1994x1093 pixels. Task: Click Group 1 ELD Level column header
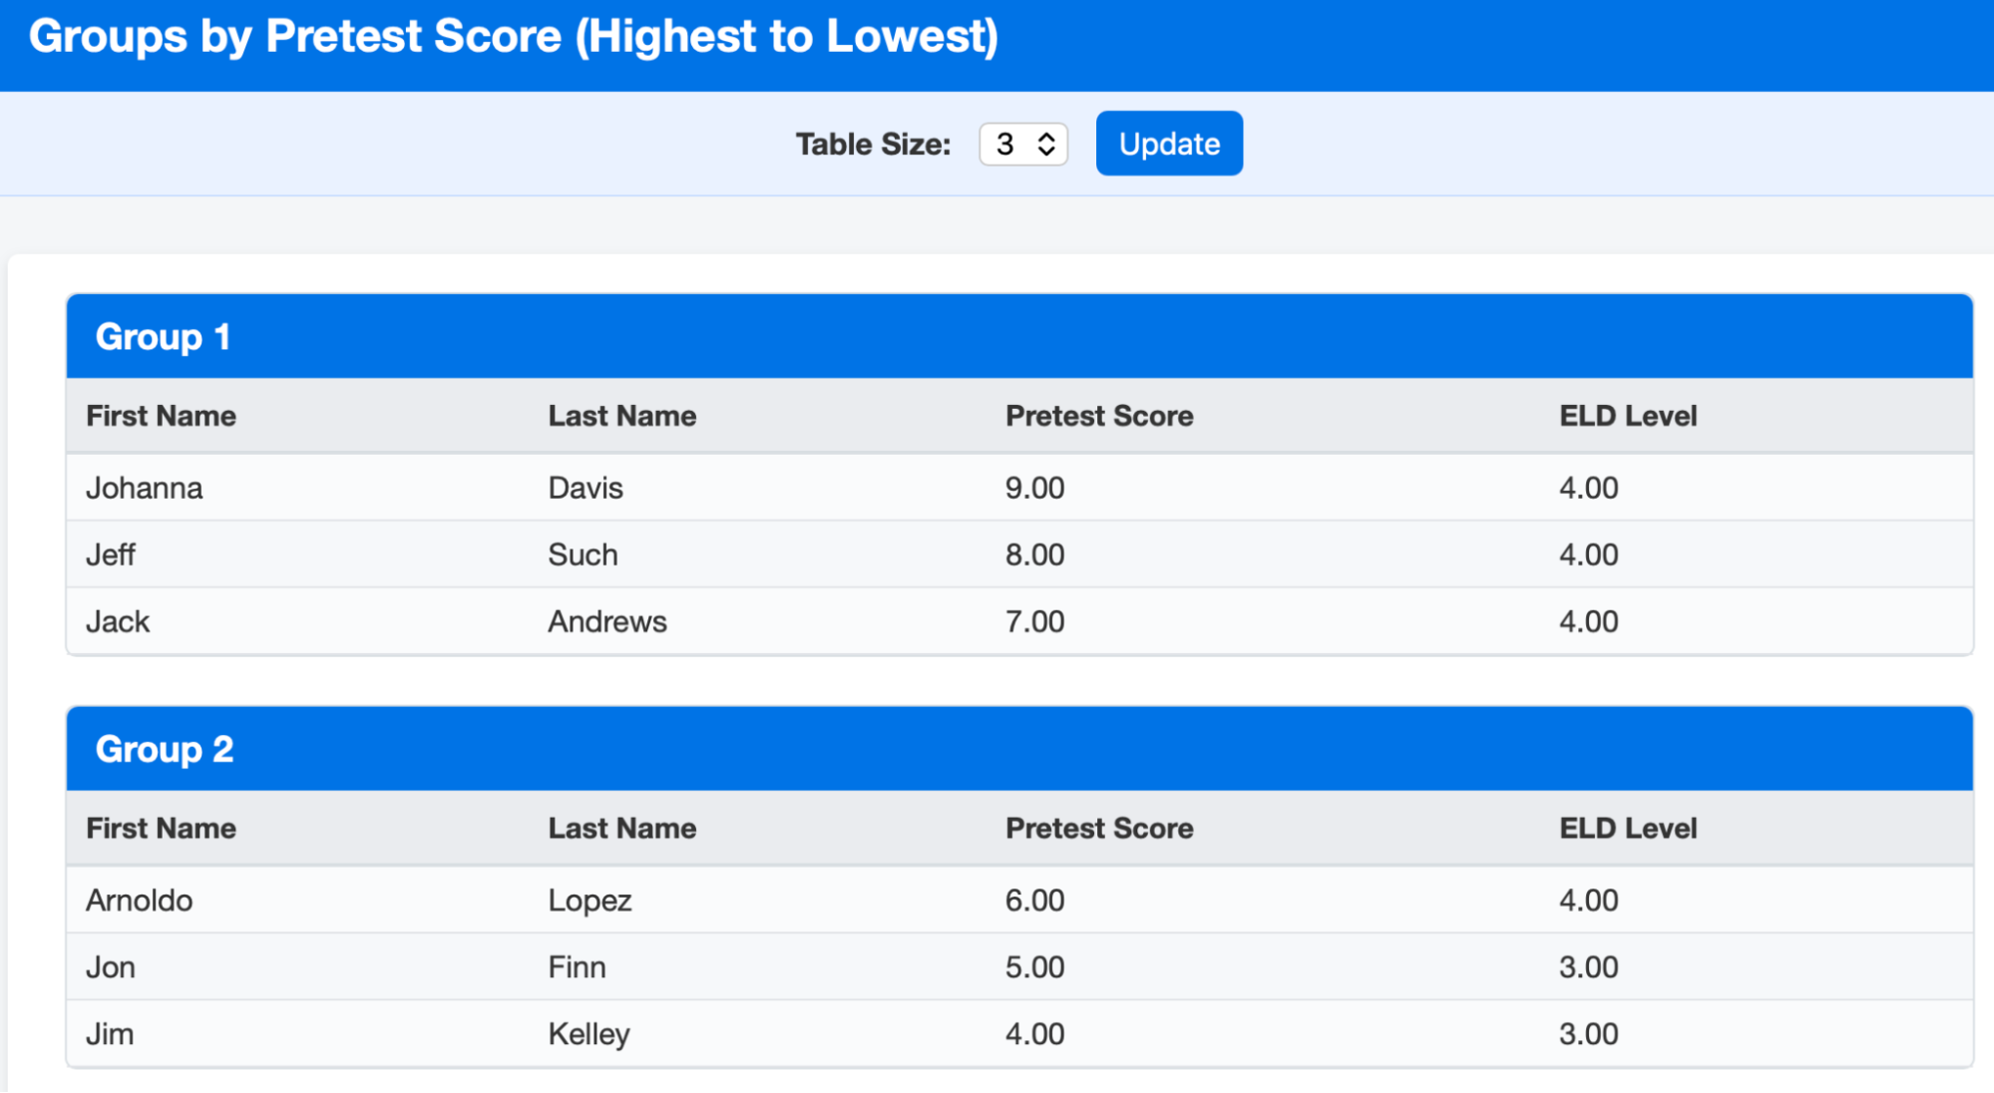coord(1627,416)
